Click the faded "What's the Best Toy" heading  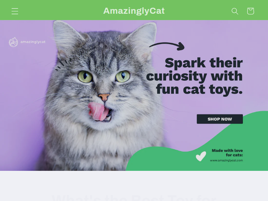click(134, 198)
